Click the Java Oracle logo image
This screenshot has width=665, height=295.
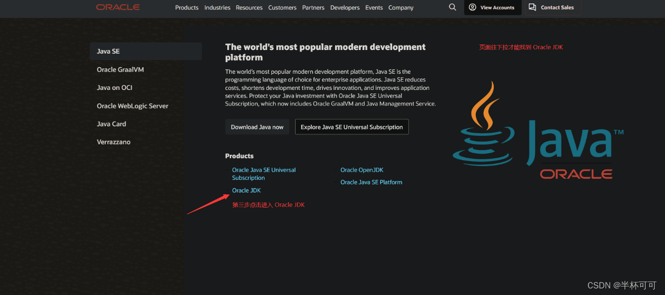(x=537, y=130)
